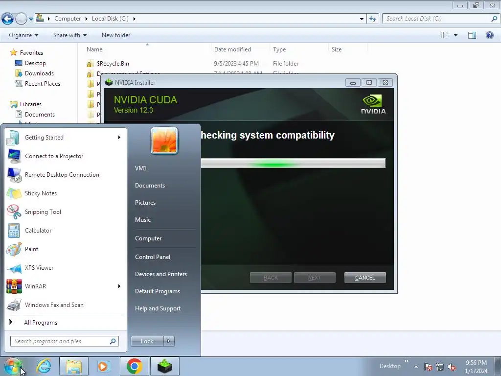Open the More view options arrow
Screen dimensions: 501x376
click(x=455, y=35)
